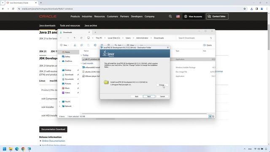Screen dimensions: 270x152
Task: Collapse the Today file group
Action: coord(81,55)
